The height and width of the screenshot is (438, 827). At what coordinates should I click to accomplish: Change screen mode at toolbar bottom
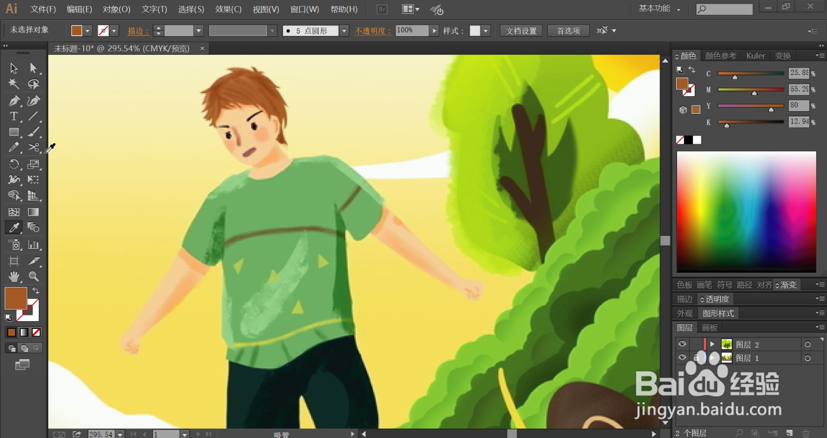(22, 365)
